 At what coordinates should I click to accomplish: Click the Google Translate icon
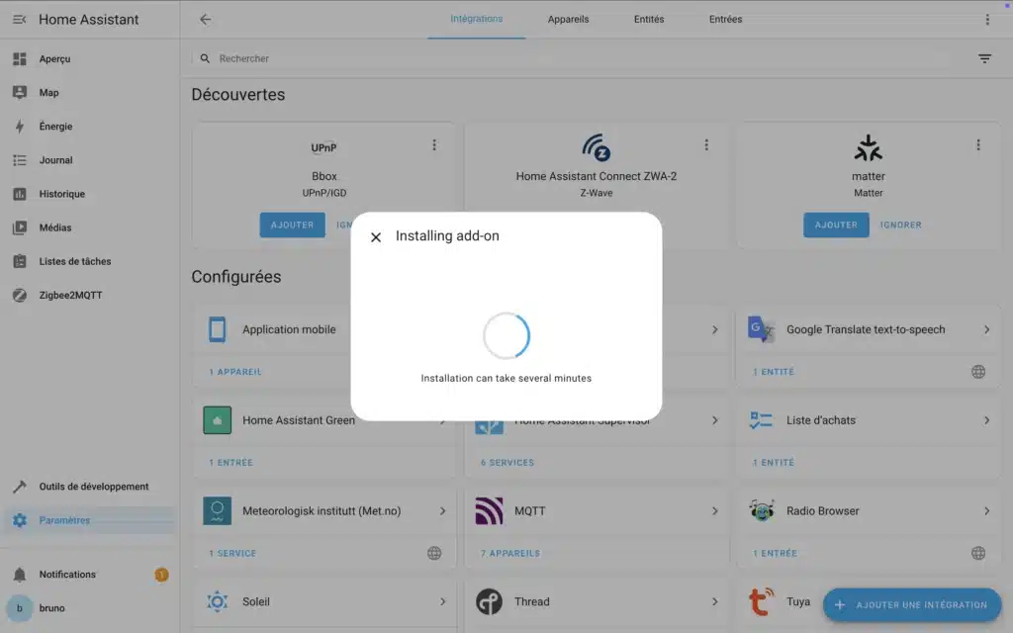[x=761, y=329]
